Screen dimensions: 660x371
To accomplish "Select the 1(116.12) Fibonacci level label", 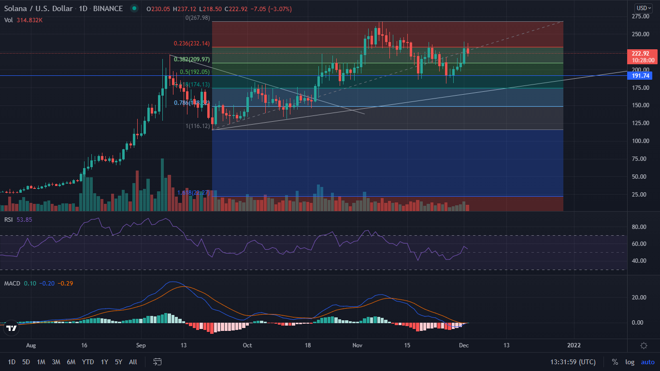I will point(198,126).
